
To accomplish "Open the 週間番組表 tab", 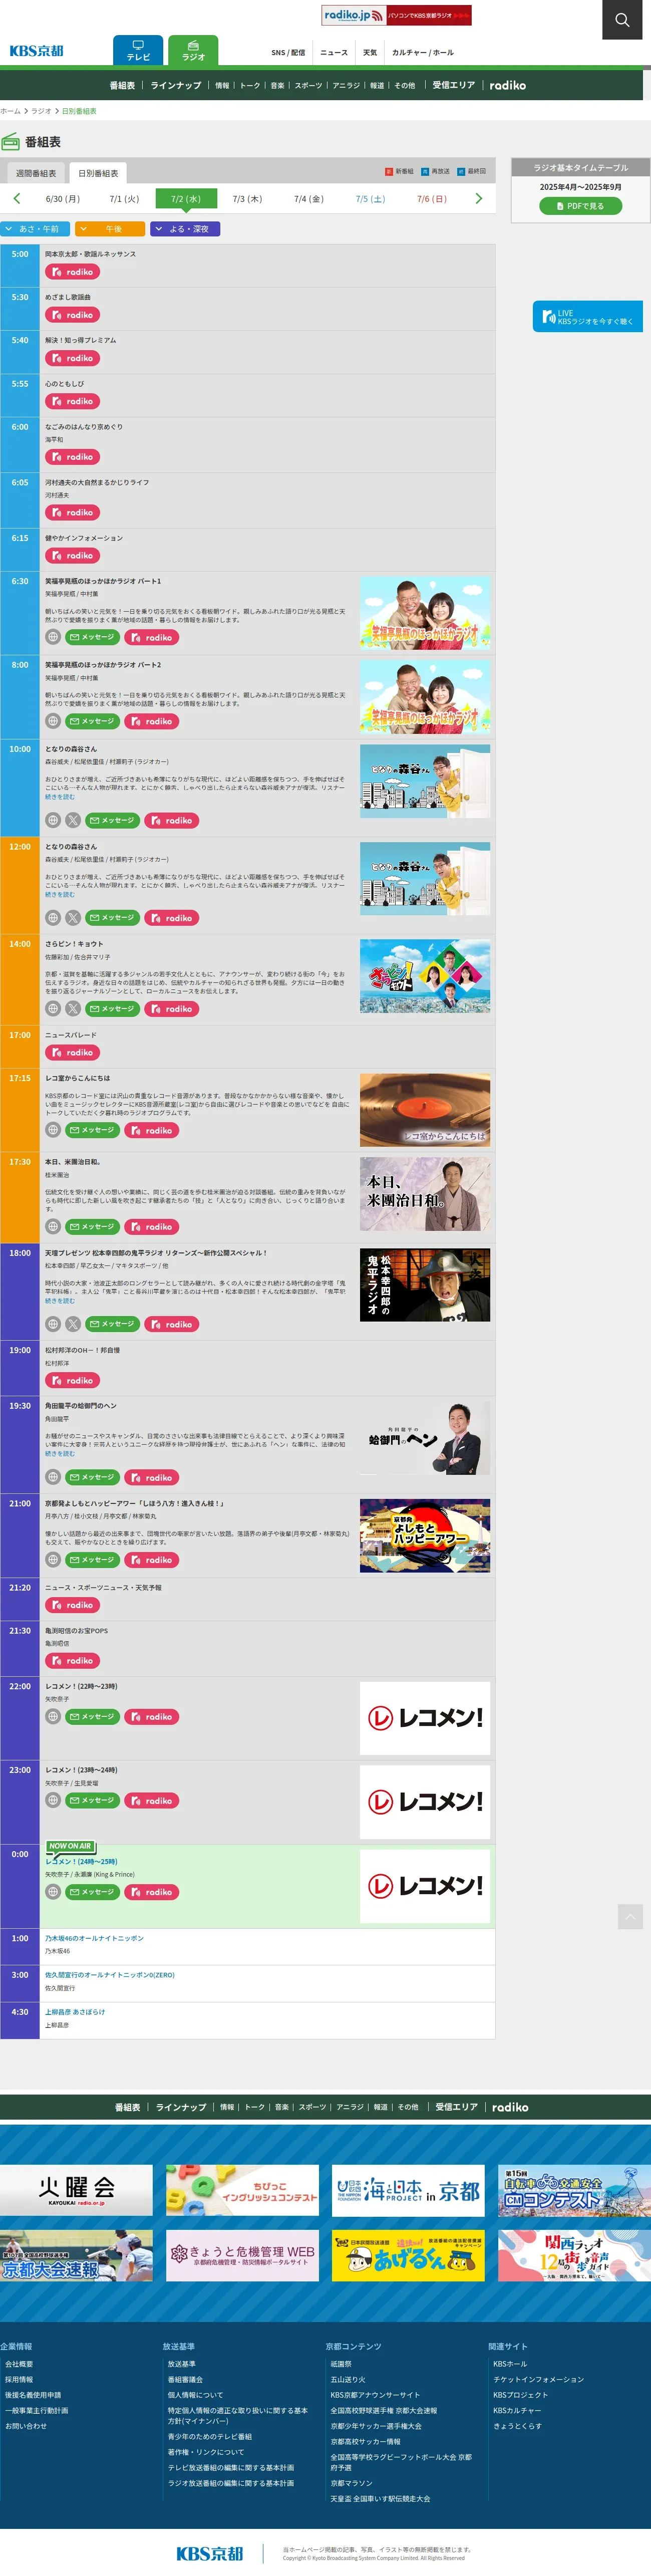I will click(36, 173).
